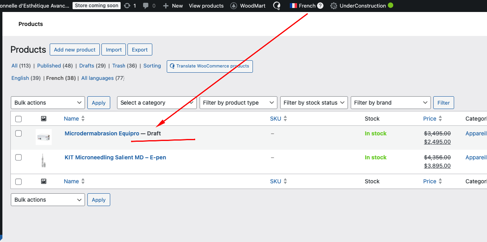Click the translate icon in Translate WooCommerce products button
The image size is (487, 242).
(172, 66)
